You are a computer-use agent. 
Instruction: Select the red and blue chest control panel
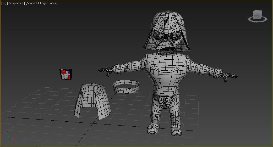[65, 74]
